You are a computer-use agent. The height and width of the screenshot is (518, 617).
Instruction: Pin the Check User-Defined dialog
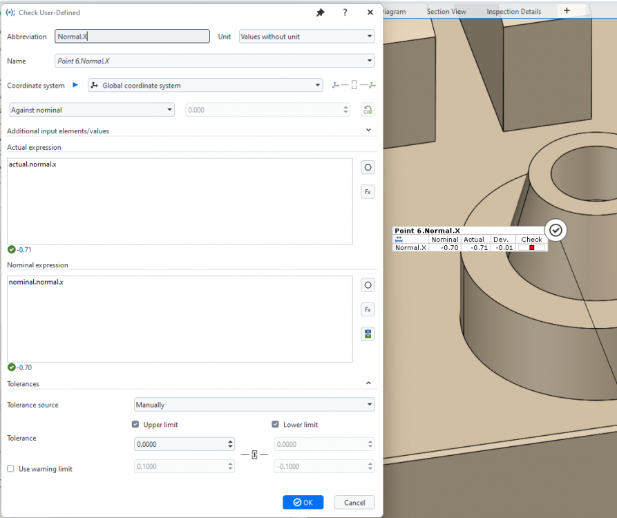[321, 12]
